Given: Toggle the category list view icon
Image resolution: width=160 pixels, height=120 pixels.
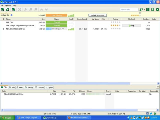Looking at the screenshot, I should (x=148, y=9).
